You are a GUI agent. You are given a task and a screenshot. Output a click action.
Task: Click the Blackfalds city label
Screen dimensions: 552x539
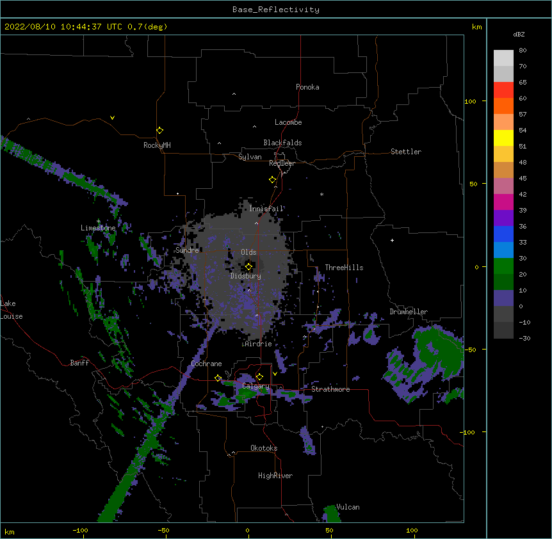point(282,143)
